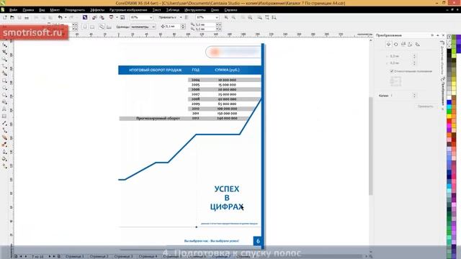Click the horizontal position field in docker

click(401, 56)
